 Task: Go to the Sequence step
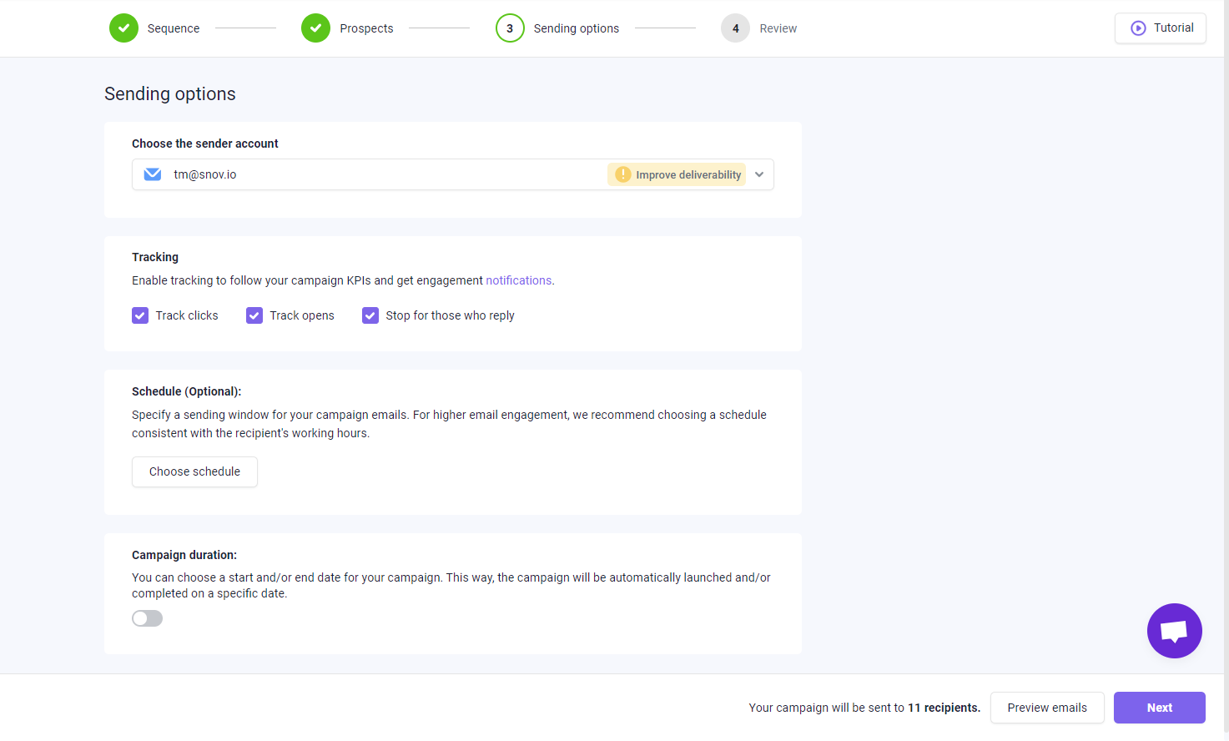click(x=174, y=28)
